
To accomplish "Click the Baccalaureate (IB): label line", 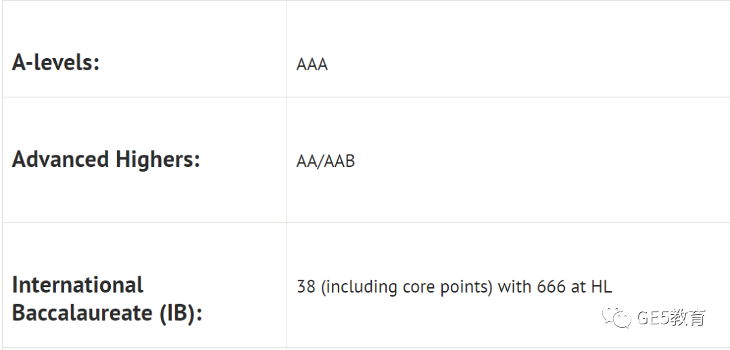I will pos(107,313).
